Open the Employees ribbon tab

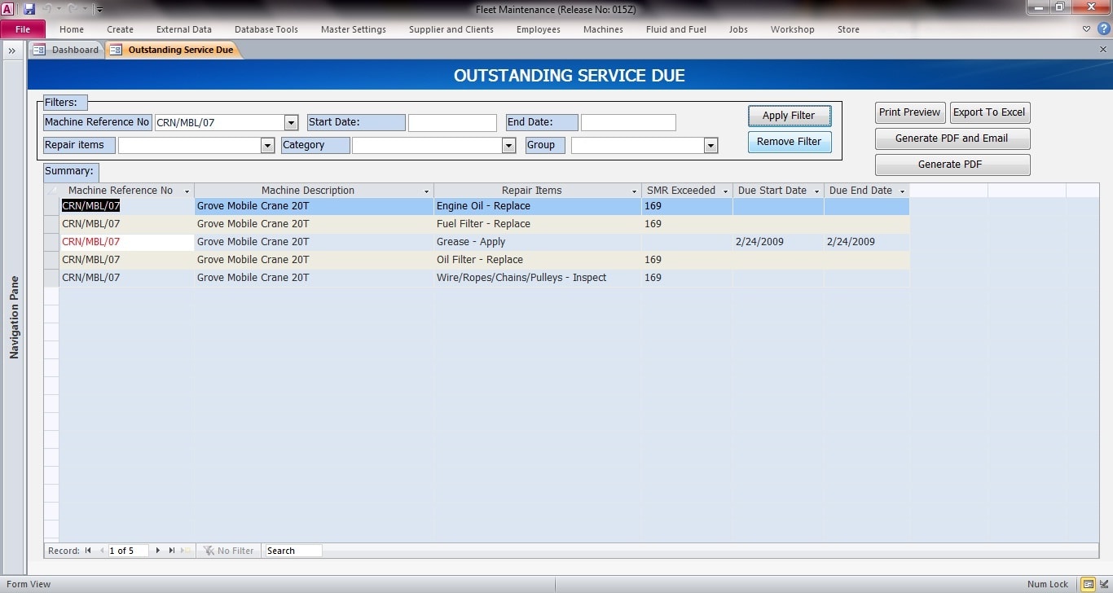coord(539,29)
